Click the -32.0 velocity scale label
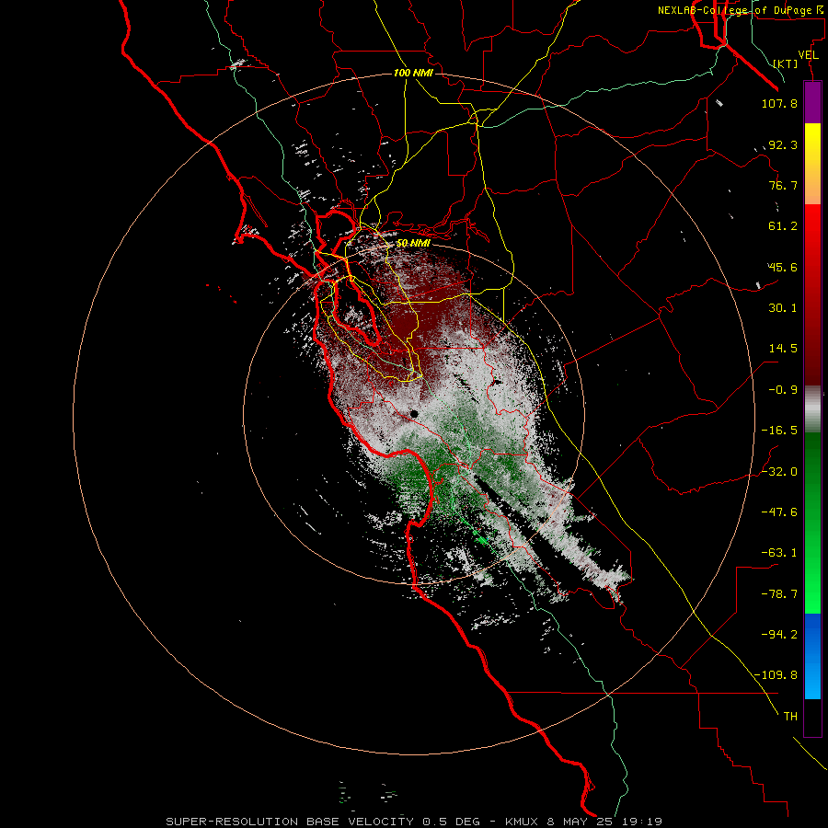This screenshot has width=828, height=828. [x=779, y=472]
